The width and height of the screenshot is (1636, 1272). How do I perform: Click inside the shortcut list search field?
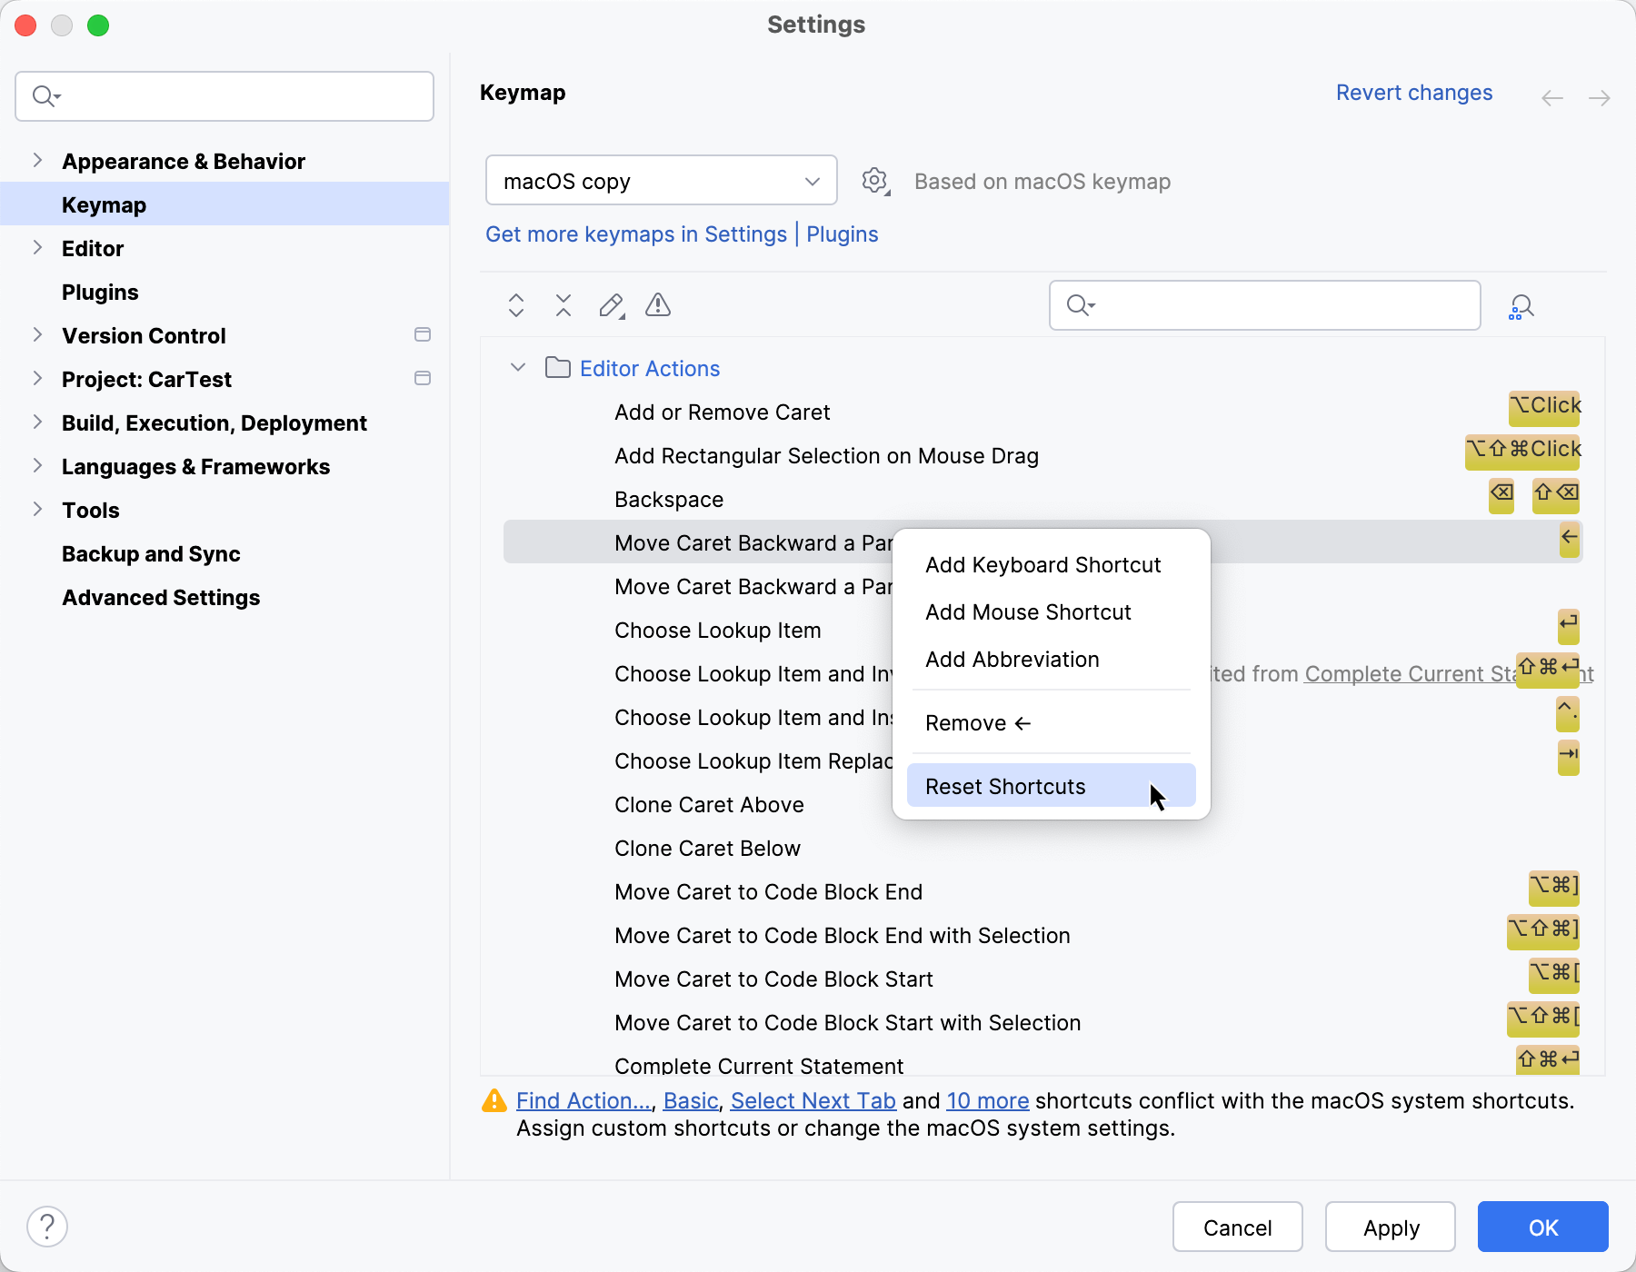point(1263,305)
